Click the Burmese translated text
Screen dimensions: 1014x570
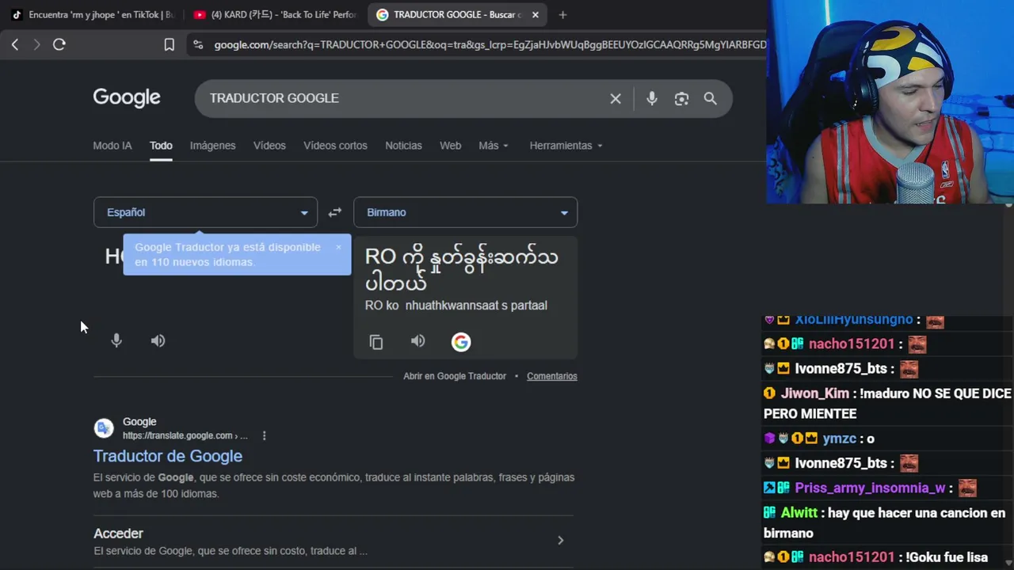coord(461,269)
